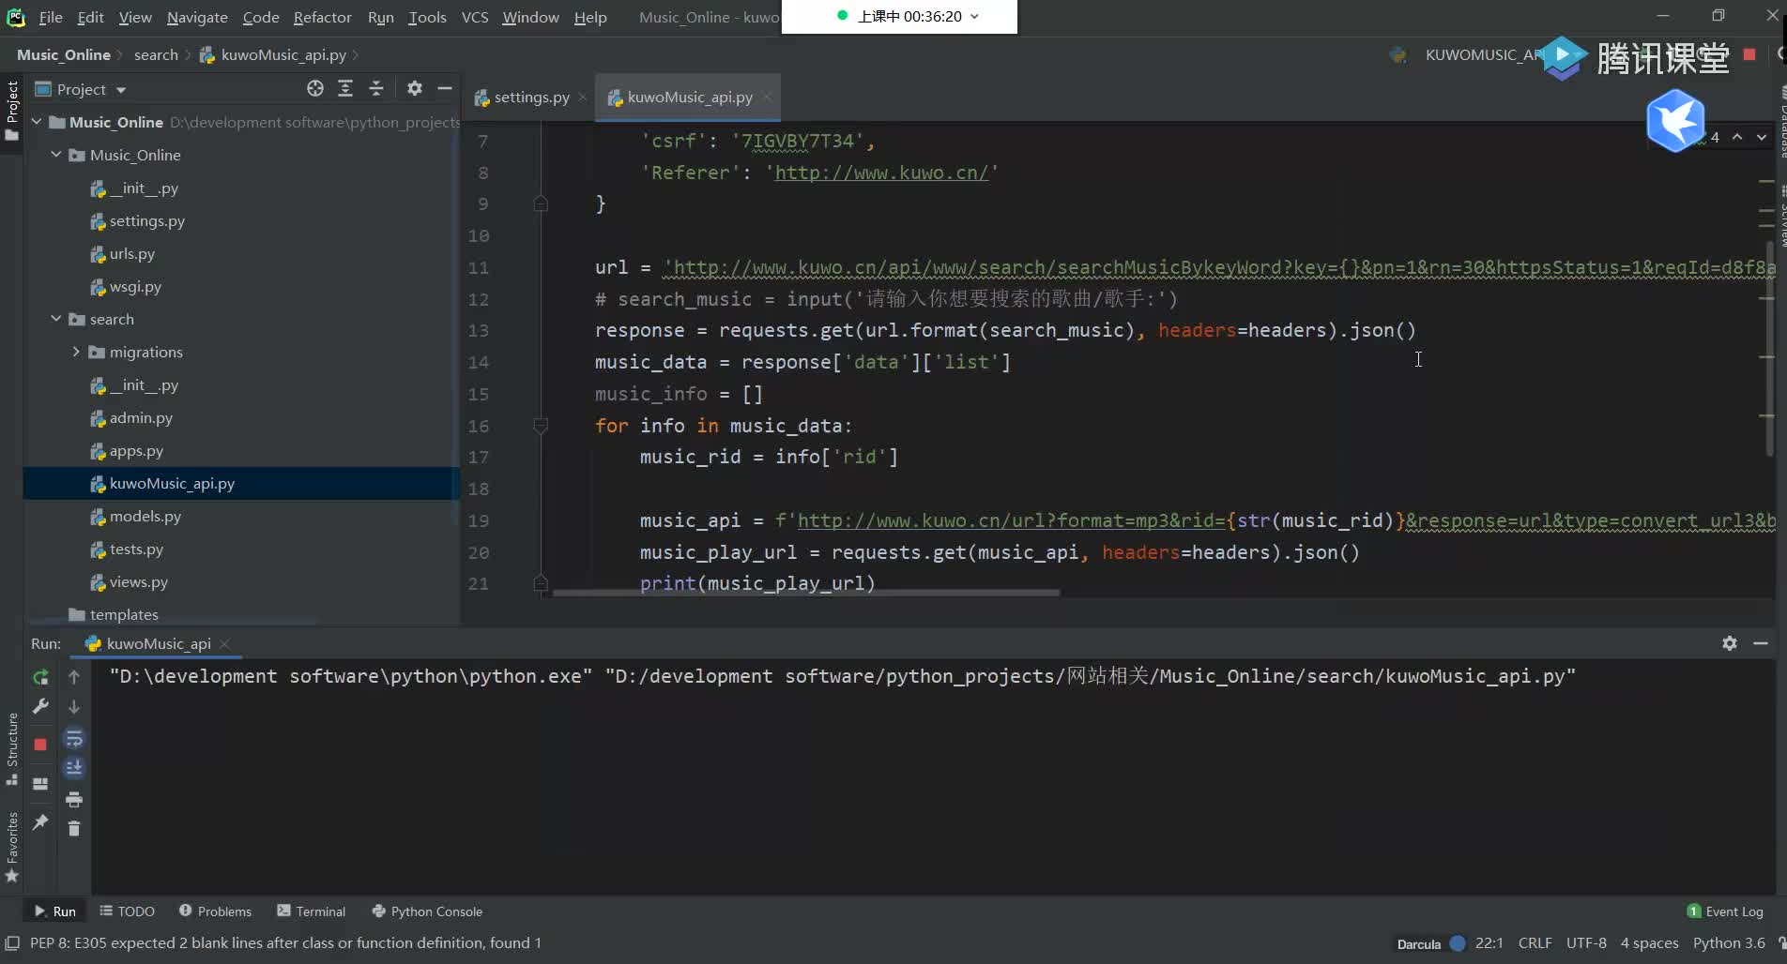The image size is (1787, 964).
Task: Open Python Console tool window
Action: tap(427, 911)
